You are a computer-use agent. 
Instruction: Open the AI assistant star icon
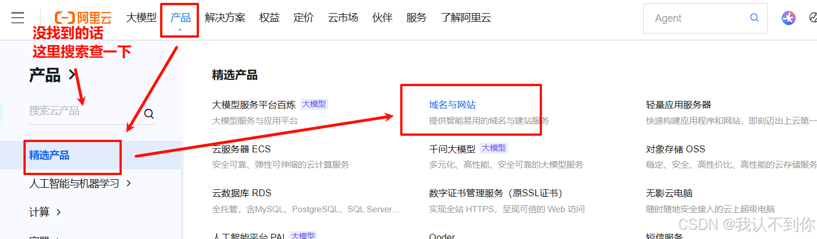(788, 18)
